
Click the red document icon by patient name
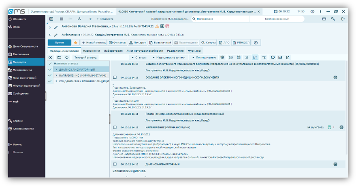(167, 26)
